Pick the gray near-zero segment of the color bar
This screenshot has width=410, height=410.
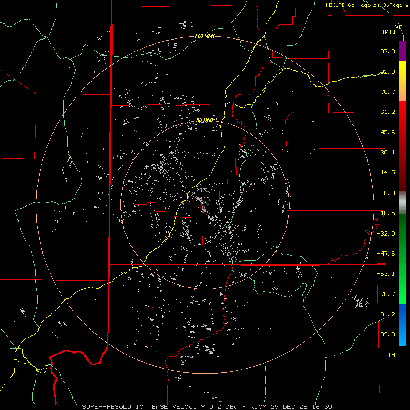pos(402,203)
